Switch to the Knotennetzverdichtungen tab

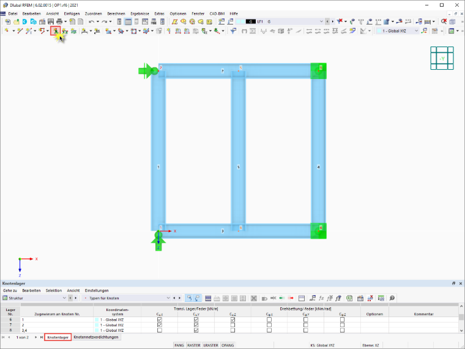(96, 337)
